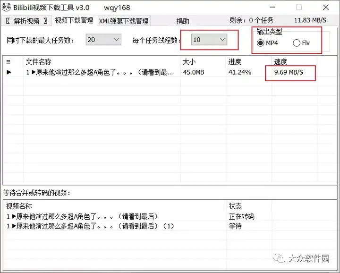This screenshot has width=340, height=273.
Task: Click the 捐助 donate link
Action: coord(183,21)
